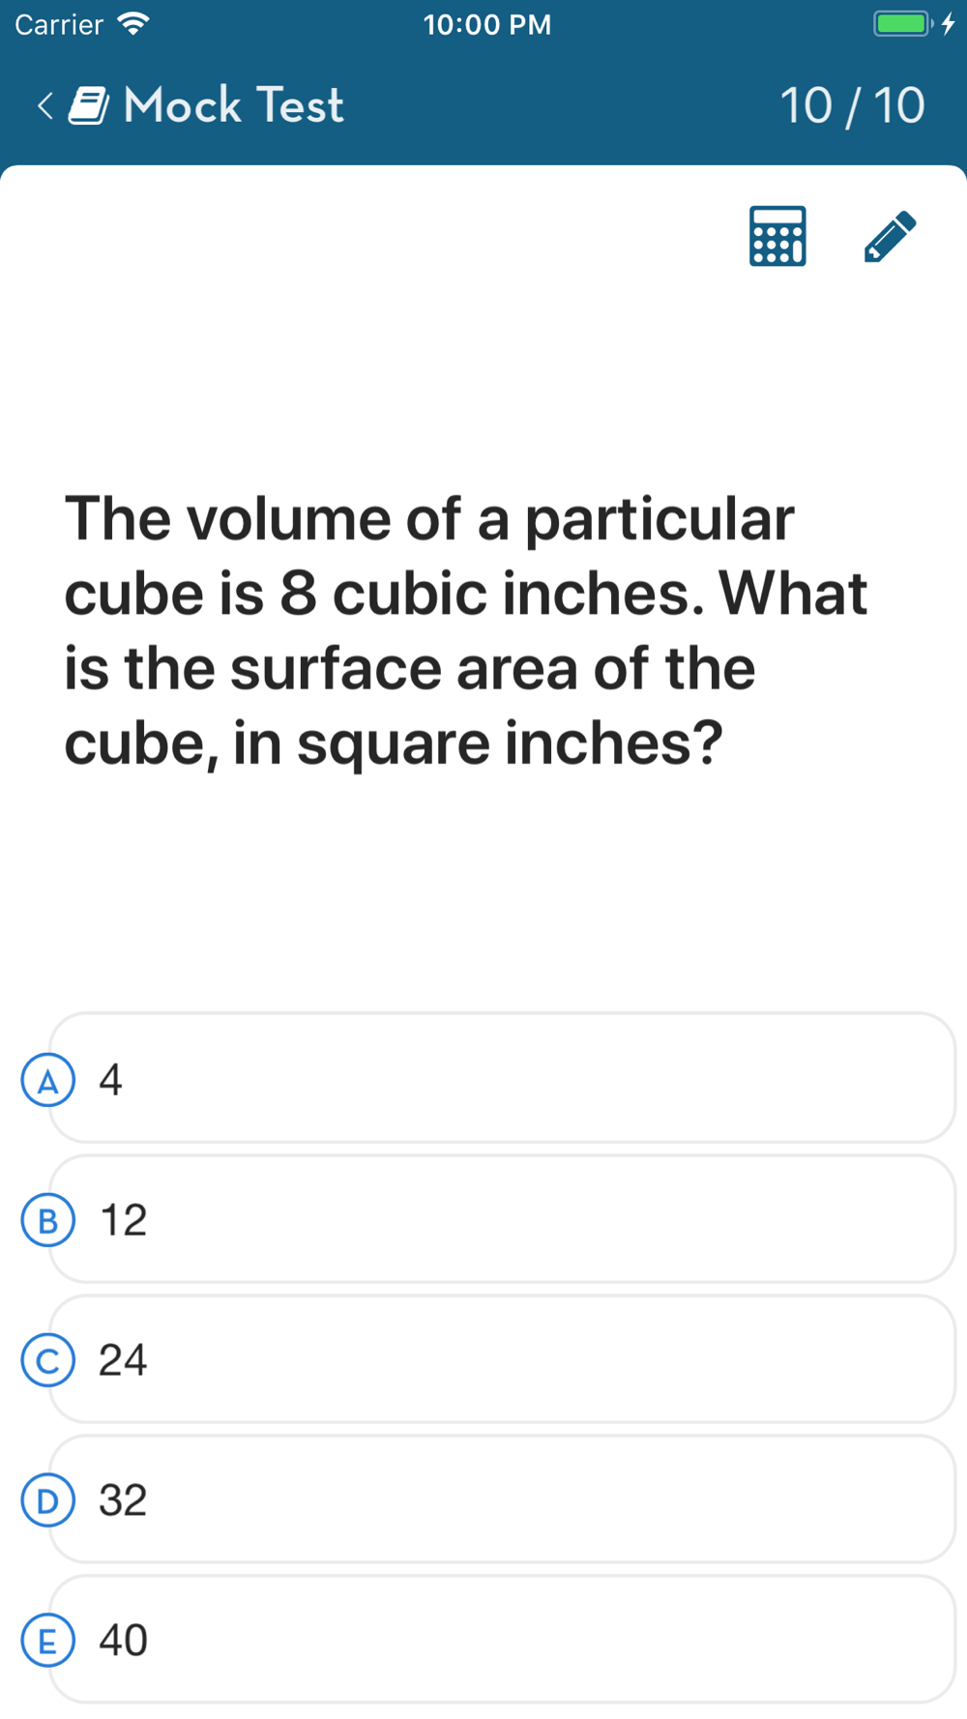Choose answer option 4
This screenshot has height=1719, width=967.
coord(502,1078)
